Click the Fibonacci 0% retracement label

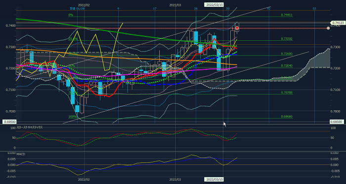point(71,15)
